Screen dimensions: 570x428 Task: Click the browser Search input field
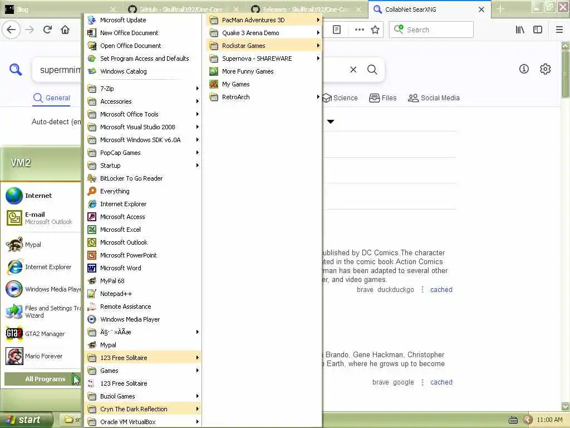pos(431,30)
